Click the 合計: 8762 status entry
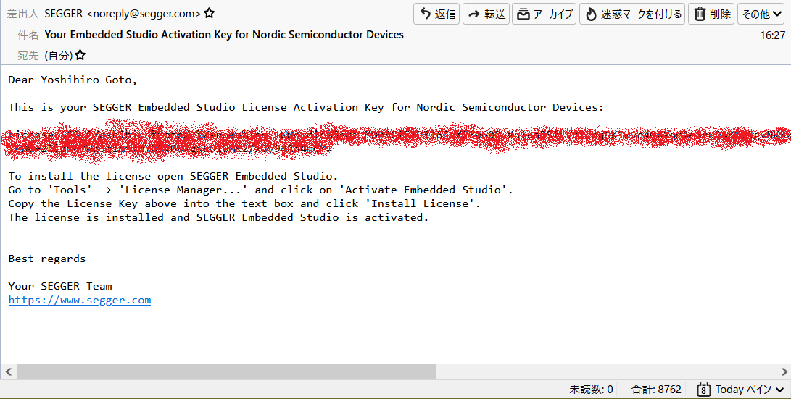 (656, 390)
